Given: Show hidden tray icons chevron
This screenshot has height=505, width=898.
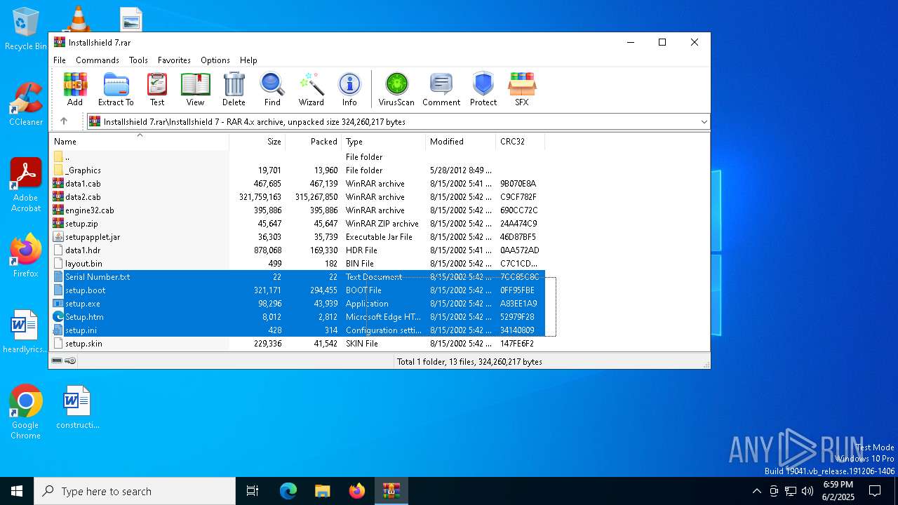Looking at the screenshot, I should [756, 491].
